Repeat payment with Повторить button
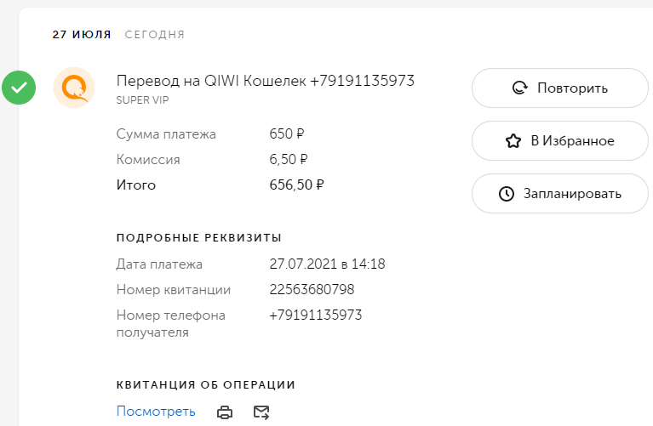The image size is (653, 426). point(559,88)
